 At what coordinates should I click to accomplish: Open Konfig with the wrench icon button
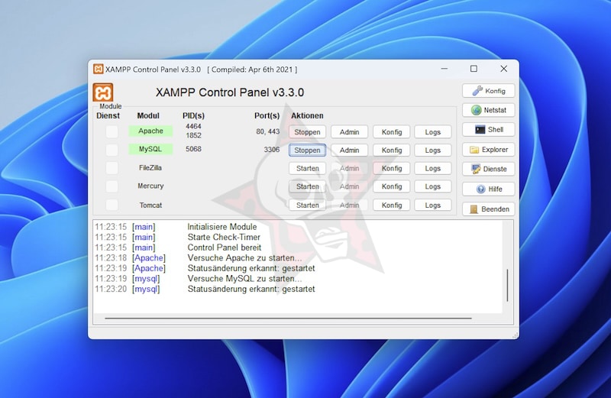tap(488, 91)
